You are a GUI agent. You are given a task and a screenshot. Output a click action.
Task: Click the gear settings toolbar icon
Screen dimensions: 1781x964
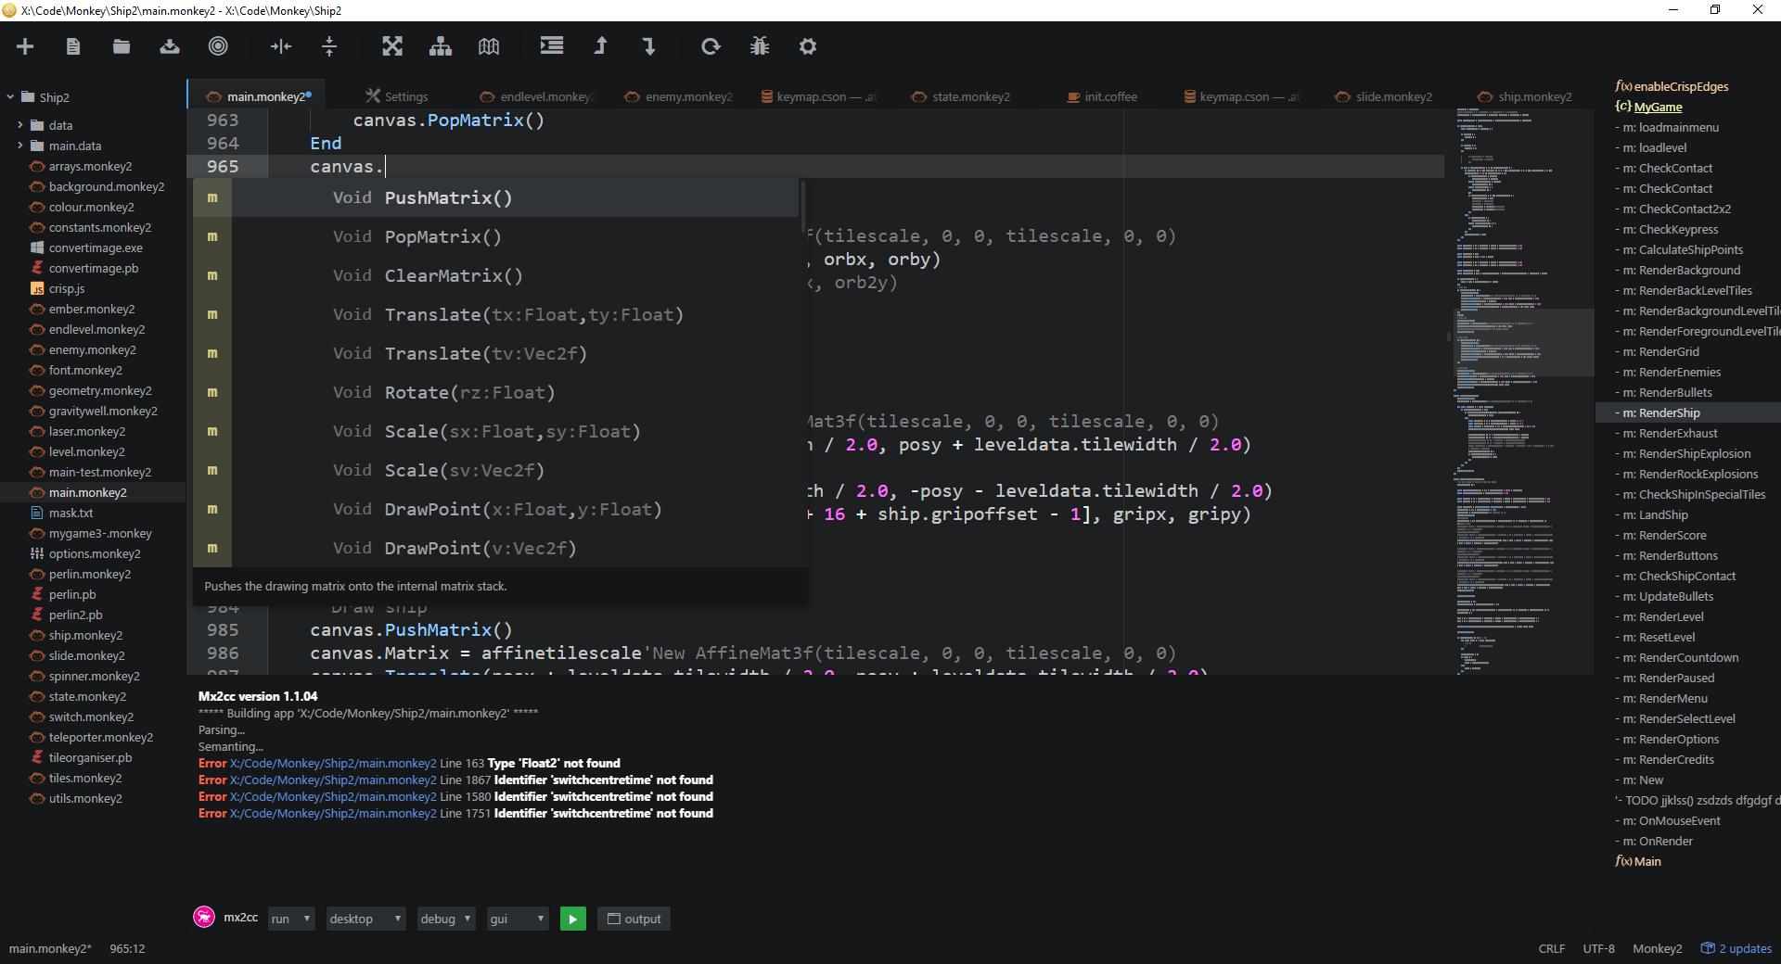pos(808,46)
